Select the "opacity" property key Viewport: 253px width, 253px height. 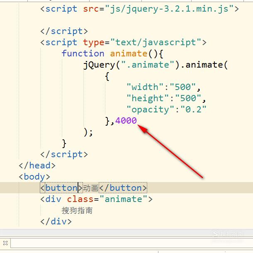point(151,109)
